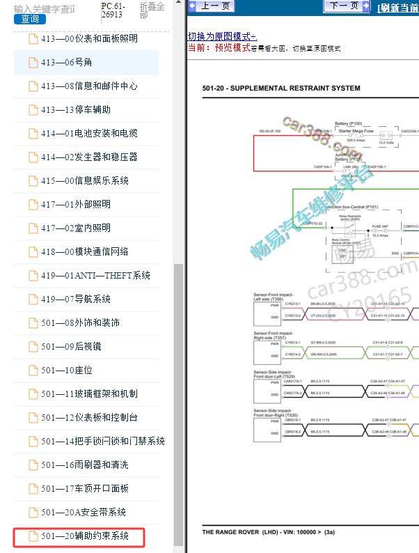Click document icon beside 501—17车顶开口面板
419x553 pixels.
click(x=33, y=488)
